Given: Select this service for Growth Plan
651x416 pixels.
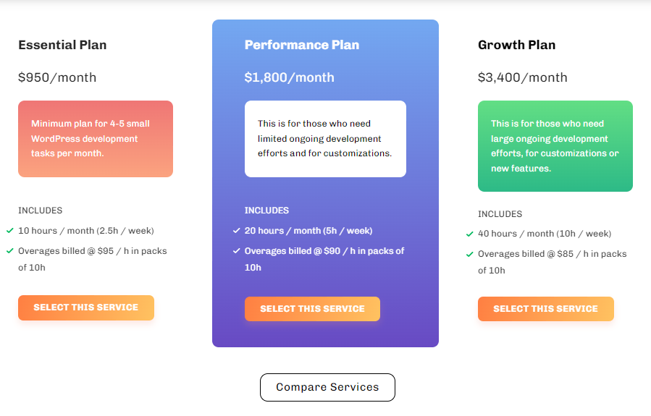Looking at the screenshot, I should [x=545, y=309].
